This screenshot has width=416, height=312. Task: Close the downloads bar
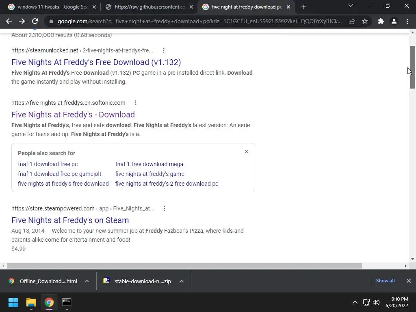(x=409, y=281)
